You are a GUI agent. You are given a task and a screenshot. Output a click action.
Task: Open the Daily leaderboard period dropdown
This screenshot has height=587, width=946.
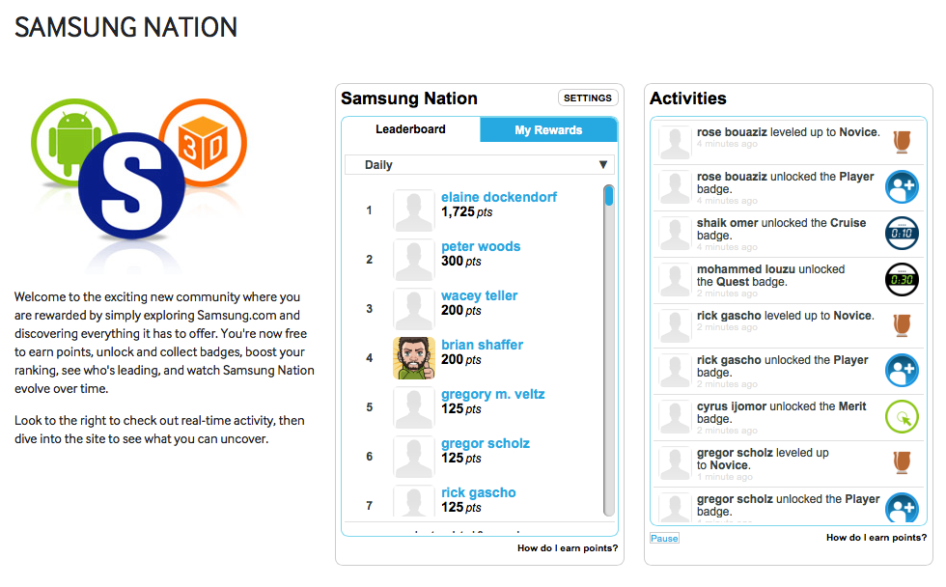click(x=480, y=165)
